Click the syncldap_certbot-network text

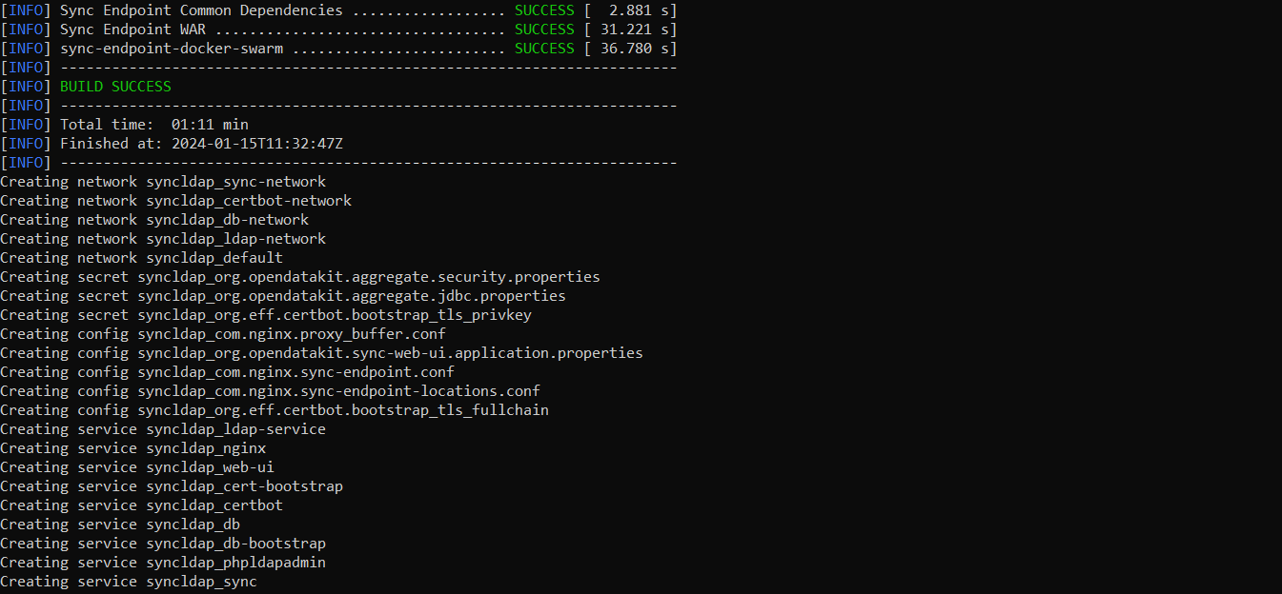point(249,201)
